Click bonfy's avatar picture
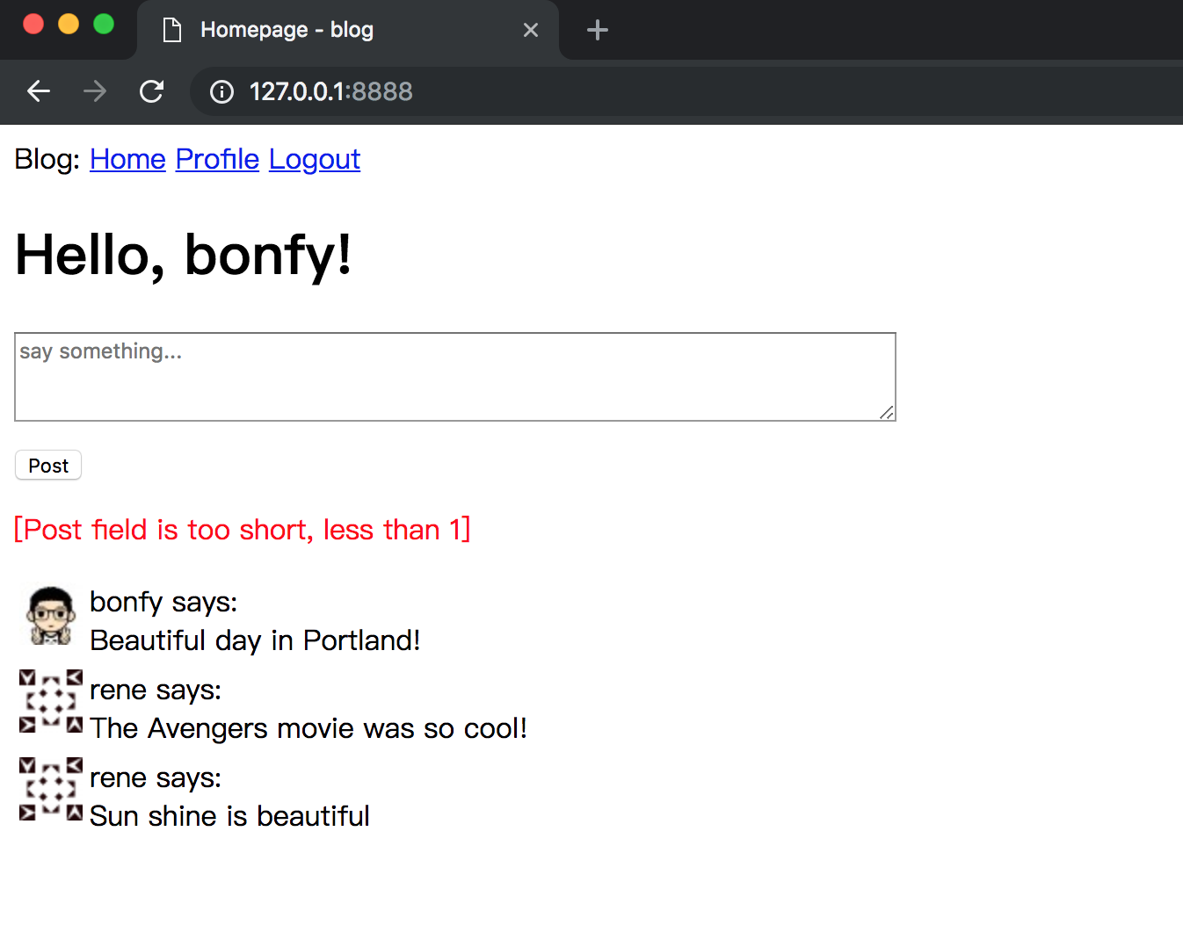1183x947 pixels. pyautogui.click(x=51, y=616)
